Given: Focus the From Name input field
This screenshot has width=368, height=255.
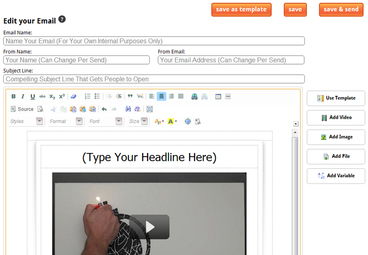Looking at the screenshot, I should click(76, 60).
